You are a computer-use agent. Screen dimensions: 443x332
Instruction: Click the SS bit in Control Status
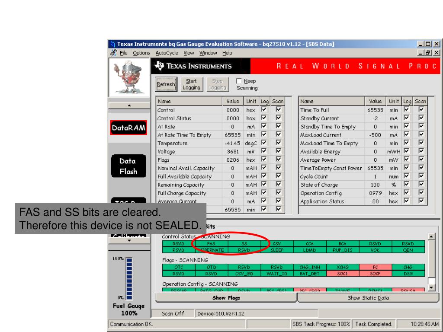244,244
